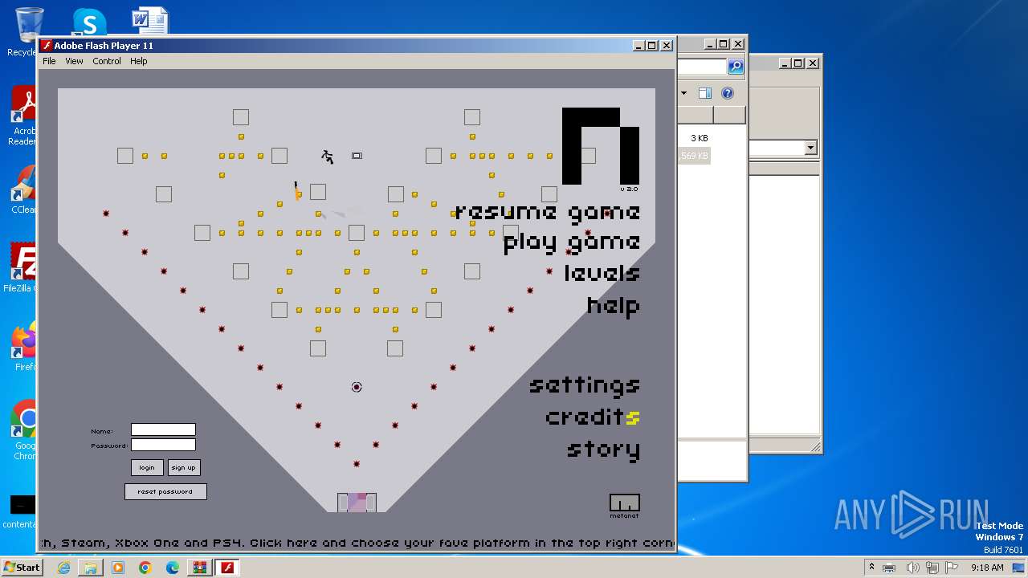Click 'resume game' in the game menu
The image size is (1028, 578).
[548, 212]
